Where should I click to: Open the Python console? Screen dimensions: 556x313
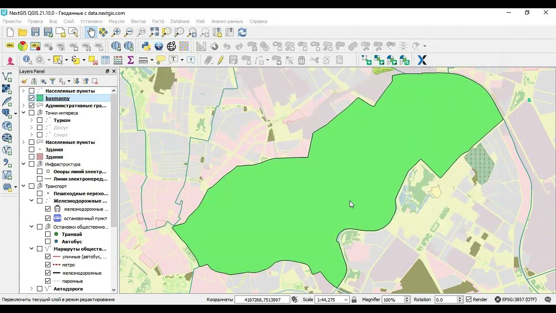click(146, 46)
